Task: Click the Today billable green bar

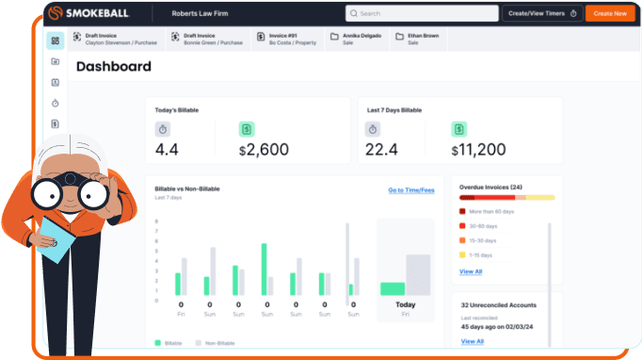Action: pos(393,288)
